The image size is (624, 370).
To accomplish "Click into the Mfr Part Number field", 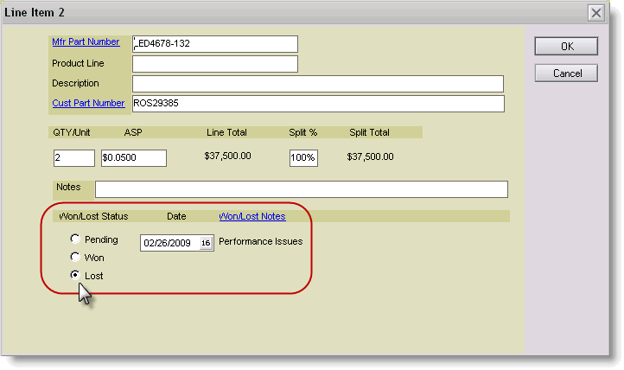I will click(x=215, y=44).
